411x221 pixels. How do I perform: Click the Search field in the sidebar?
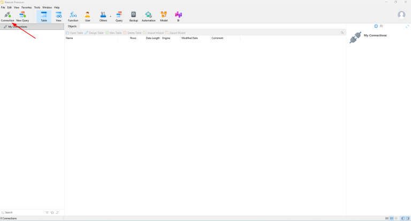pyautogui.click(x=21, y=212)
